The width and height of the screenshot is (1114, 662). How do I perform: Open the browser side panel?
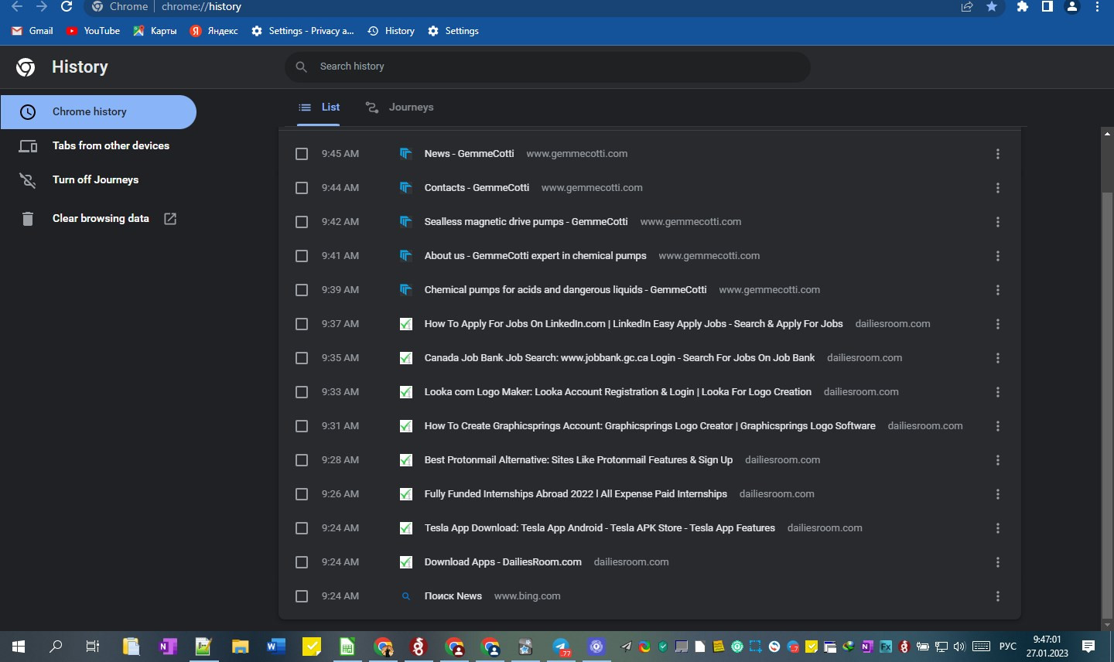coord(1047,7)
